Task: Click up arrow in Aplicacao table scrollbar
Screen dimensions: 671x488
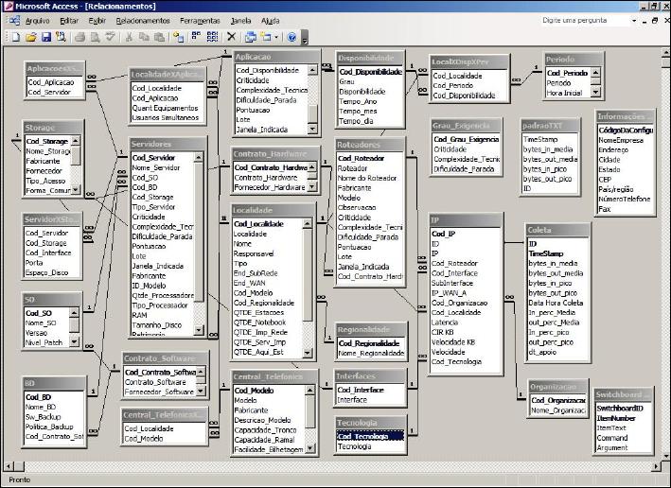Action: [x=312, y=70]
